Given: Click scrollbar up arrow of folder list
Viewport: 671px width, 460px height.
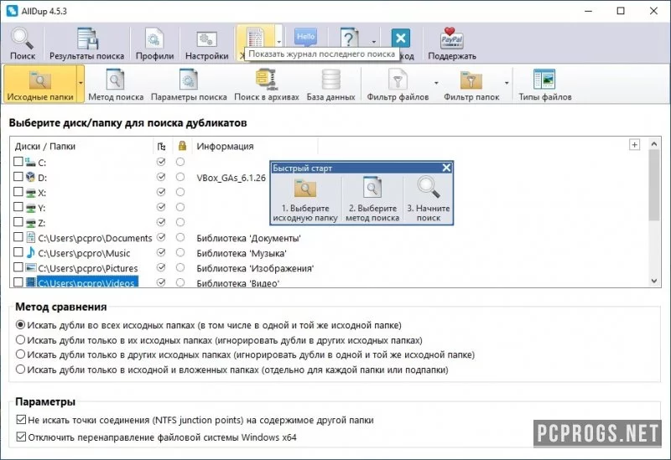Looking at the screenshot, I should coord(654,144).
